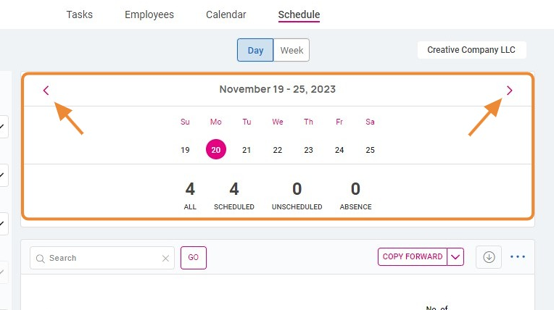Expand the Copy Forward dropdown arrow

[455, 256]
